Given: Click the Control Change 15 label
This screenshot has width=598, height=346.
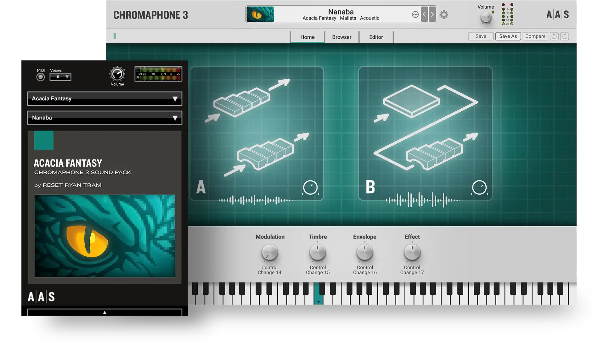Looking at the screenshot, I should (318, 270).
